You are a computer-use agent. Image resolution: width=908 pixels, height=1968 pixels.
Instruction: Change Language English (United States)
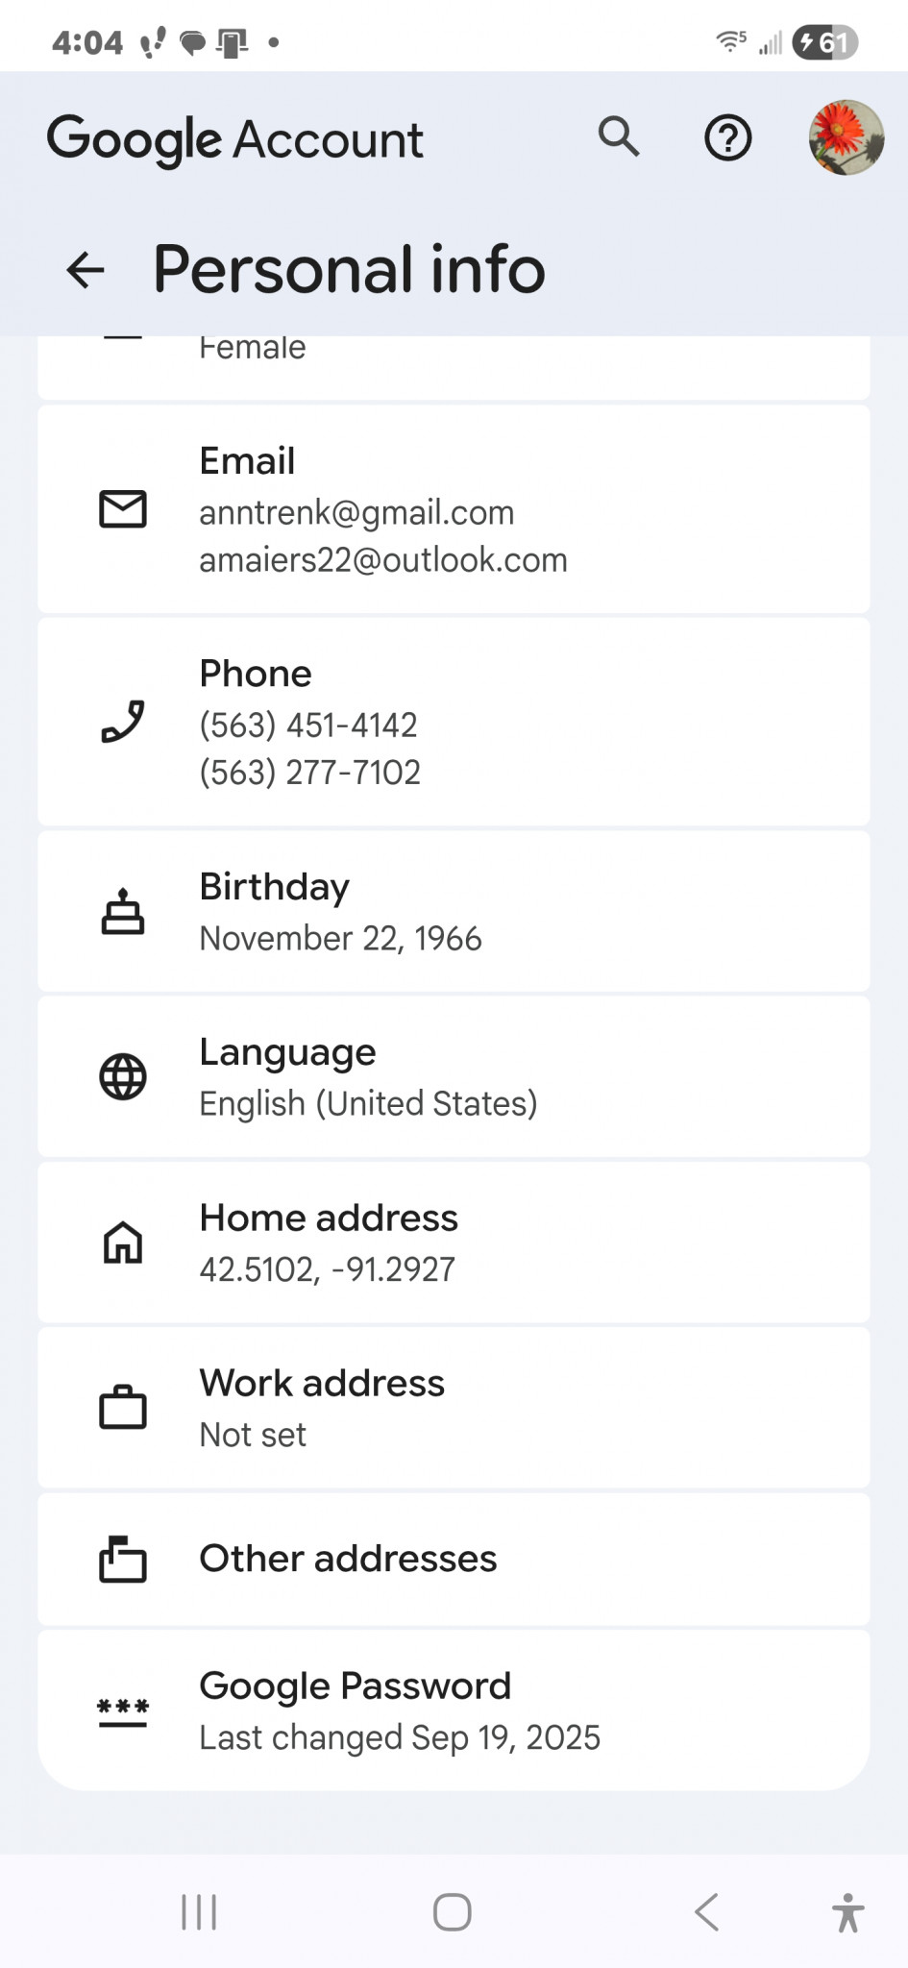click(x=454, y=1076)
